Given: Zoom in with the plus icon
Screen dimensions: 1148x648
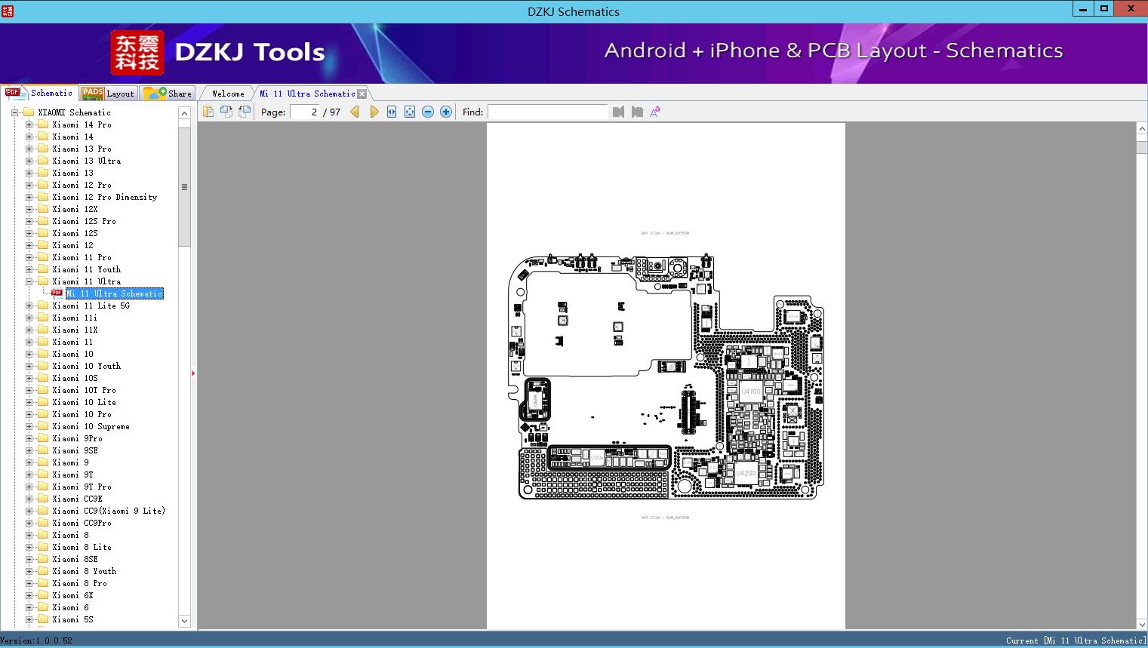Looking at the screenshot, I should coord(446,112).
